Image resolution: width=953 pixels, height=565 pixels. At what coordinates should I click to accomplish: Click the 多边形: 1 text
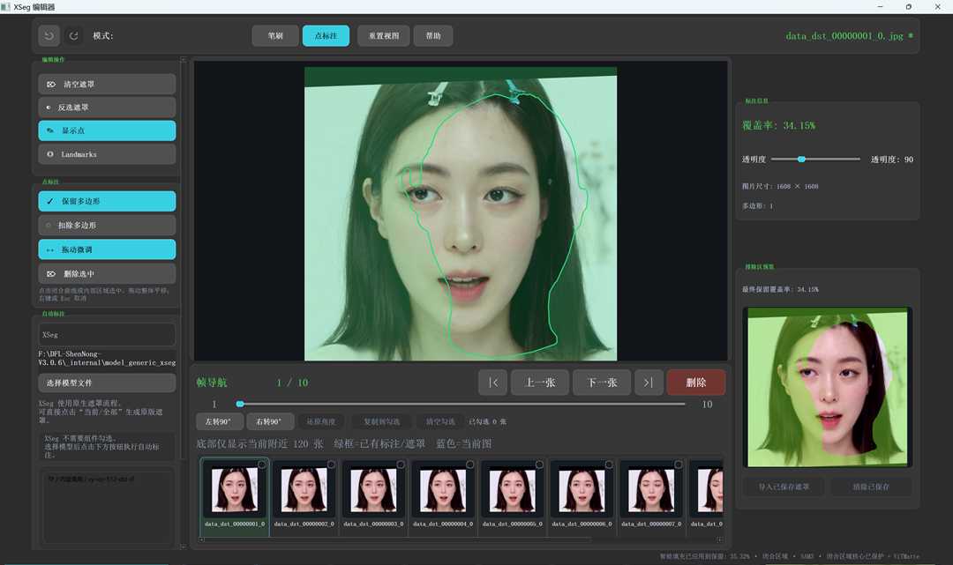pyautogui.click(x=757, y=205)
